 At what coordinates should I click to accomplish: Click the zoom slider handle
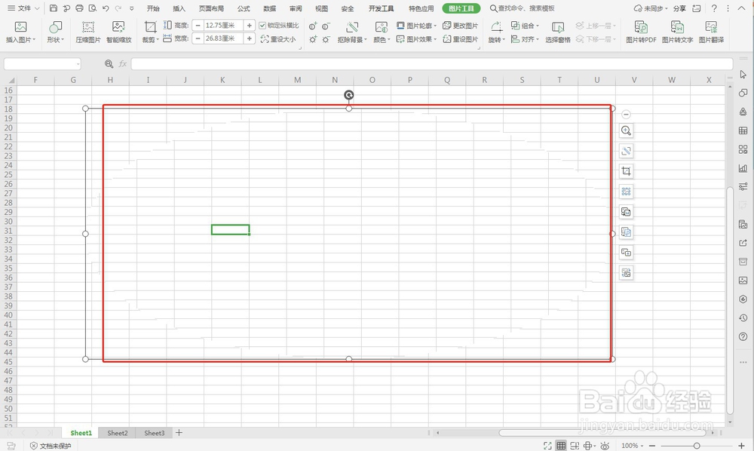tap(696, 446)
